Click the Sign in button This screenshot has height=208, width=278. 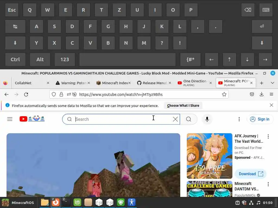pos(260,119)
